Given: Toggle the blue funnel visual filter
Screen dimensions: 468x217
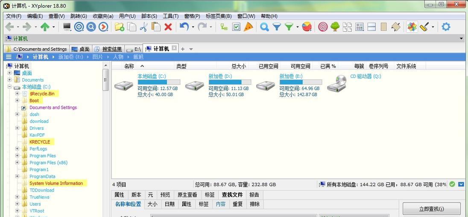Looking at the screenshot, I should point(277,27).
